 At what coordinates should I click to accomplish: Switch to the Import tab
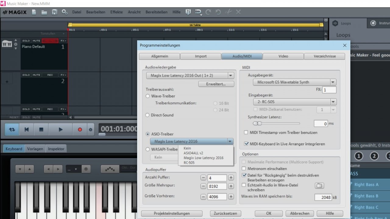coord(201,56)
